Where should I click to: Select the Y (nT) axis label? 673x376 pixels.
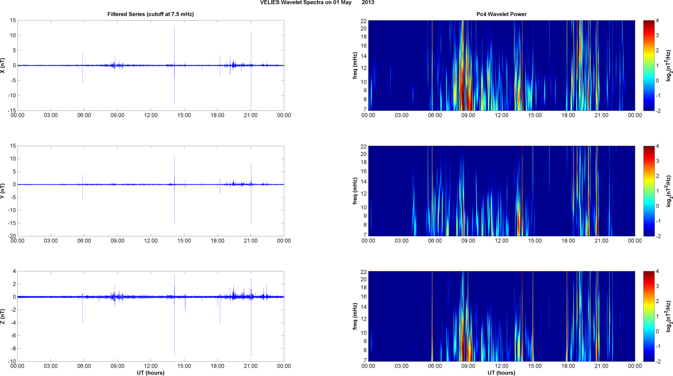tap(3, 191)
